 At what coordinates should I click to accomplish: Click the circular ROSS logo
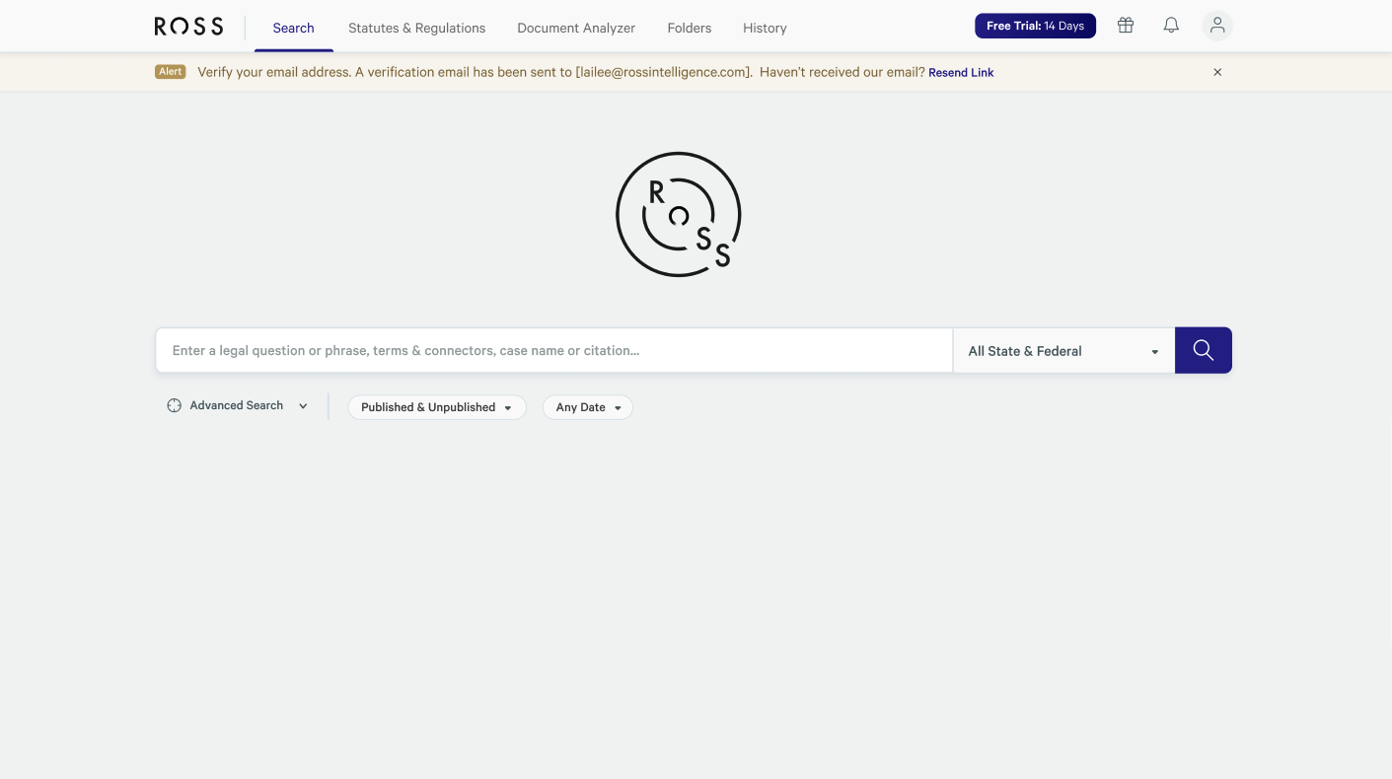tap(679, 214)
